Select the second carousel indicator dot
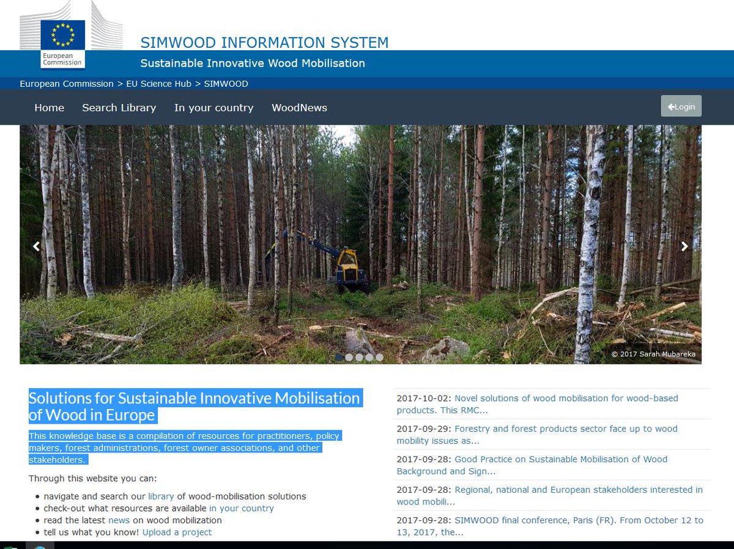Viewport: 734px width, 549px height. pos(349,357)
